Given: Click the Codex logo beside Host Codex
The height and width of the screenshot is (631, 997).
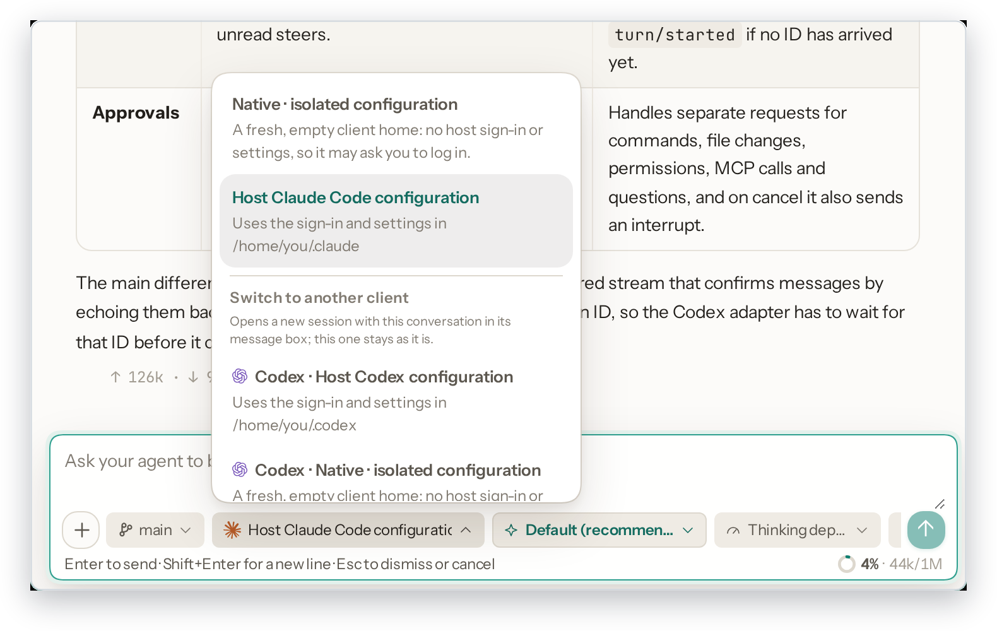Looking at the screenshot, I should [240, 376].
